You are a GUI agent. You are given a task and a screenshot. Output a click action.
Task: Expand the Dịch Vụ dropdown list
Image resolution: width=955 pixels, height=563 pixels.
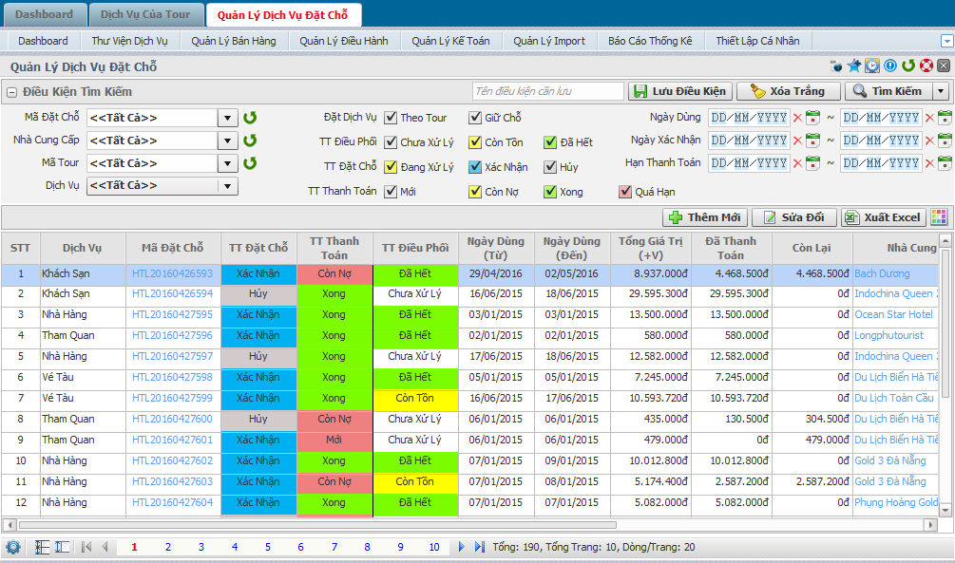click(x=228, y=186)
